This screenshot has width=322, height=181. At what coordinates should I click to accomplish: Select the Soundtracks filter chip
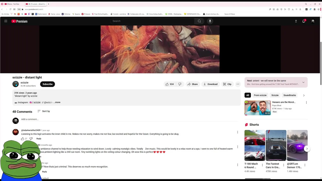[290, 95]
